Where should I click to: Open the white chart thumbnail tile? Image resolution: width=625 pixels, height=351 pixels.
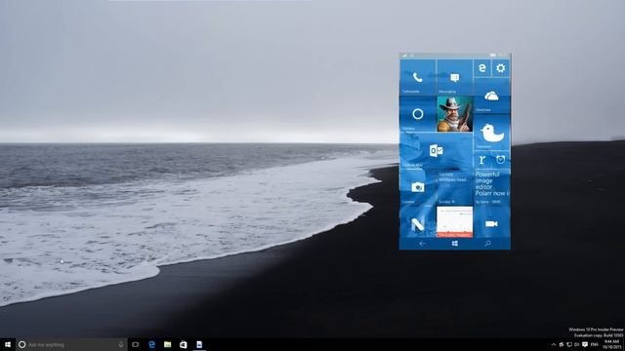coord(454,222)
